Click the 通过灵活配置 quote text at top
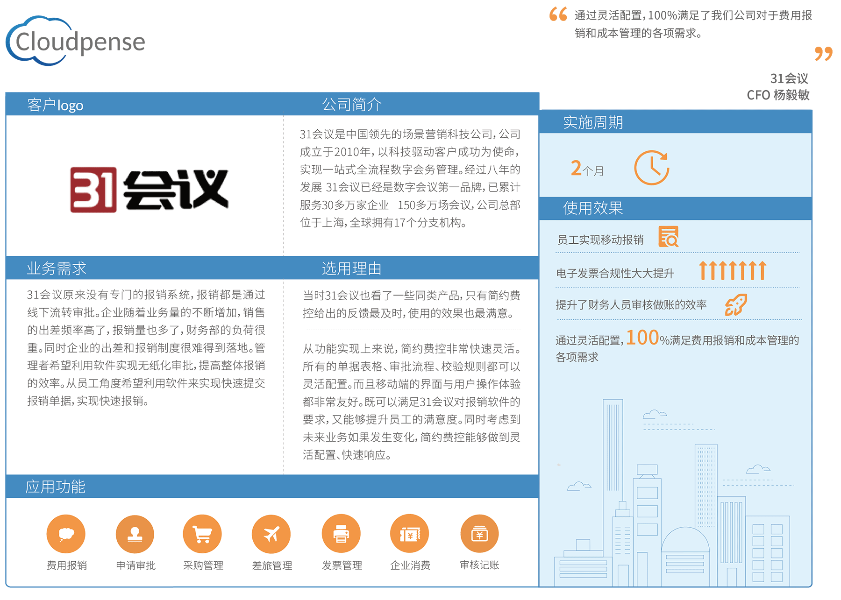 (693, 24)
